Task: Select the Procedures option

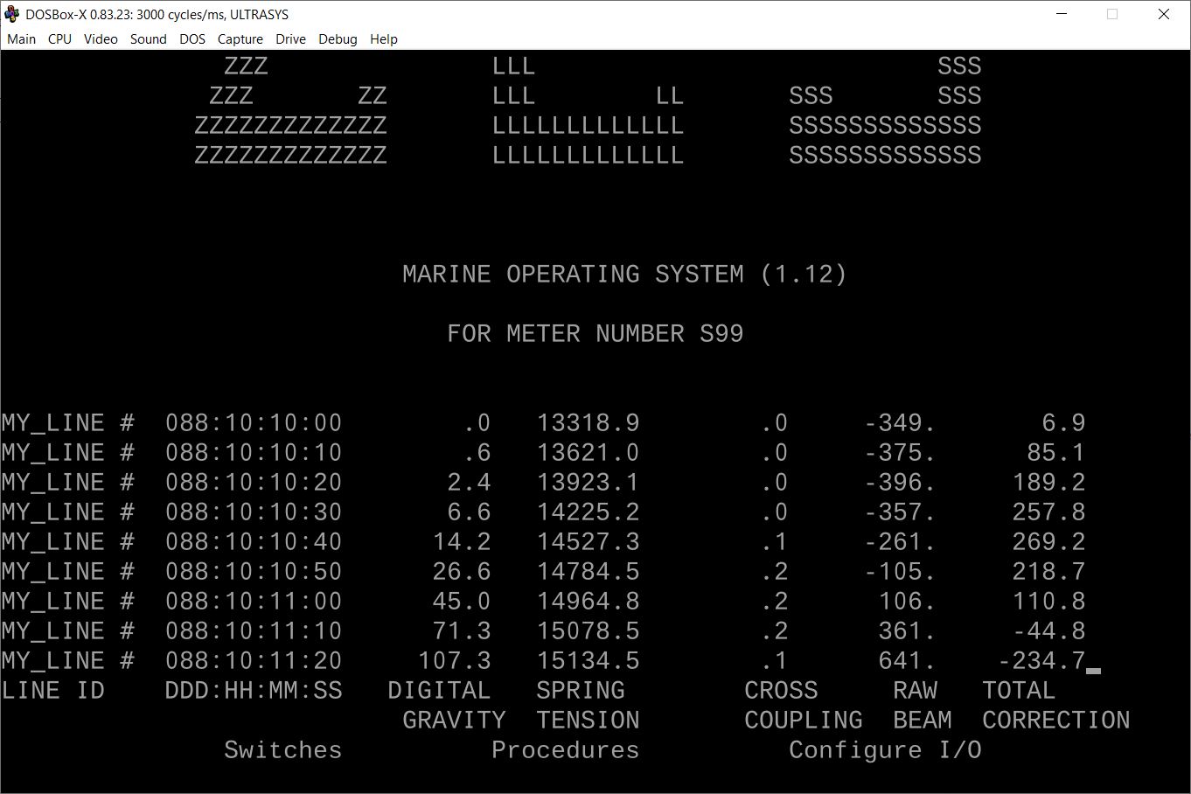Action: click(565, 750)
